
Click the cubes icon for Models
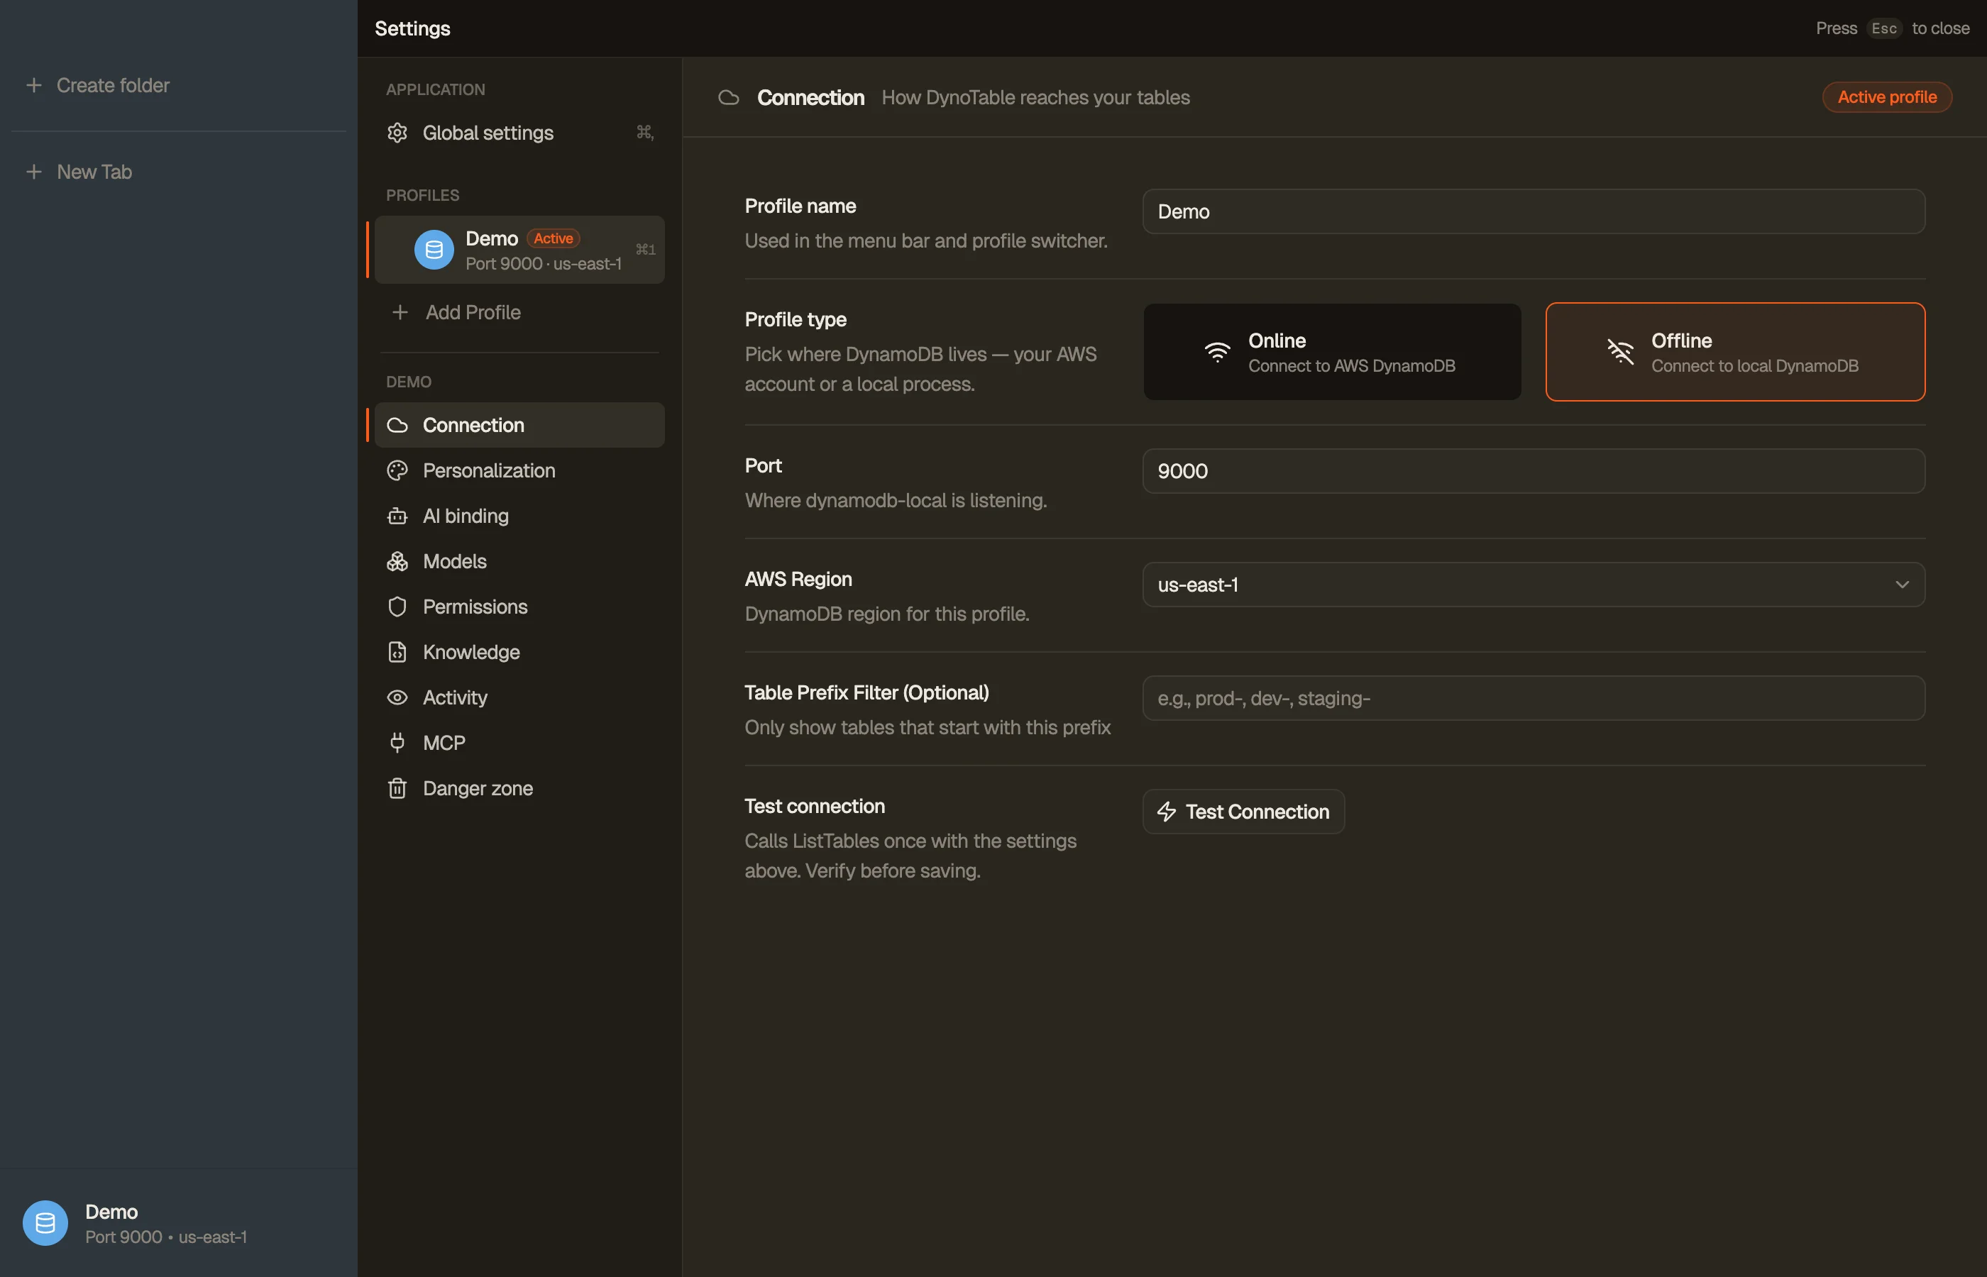pos(397,561)
